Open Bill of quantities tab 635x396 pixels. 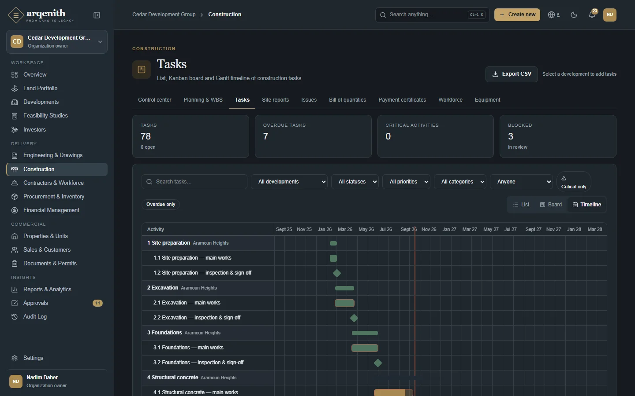pos(347,100)
